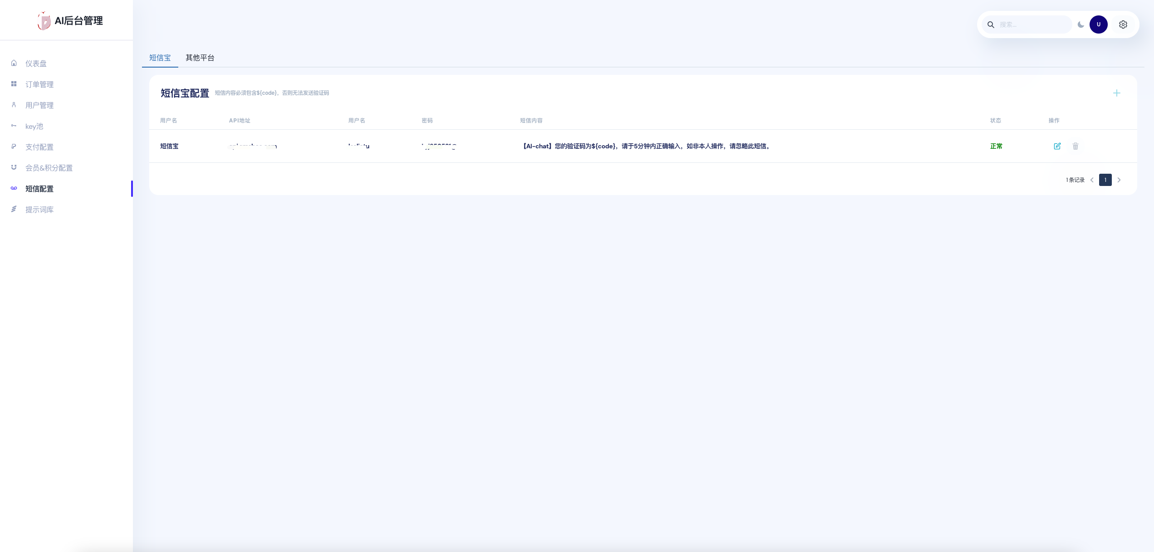
Task: Open 订单管理 in sidebar
Action: click(x=39, y=84)
